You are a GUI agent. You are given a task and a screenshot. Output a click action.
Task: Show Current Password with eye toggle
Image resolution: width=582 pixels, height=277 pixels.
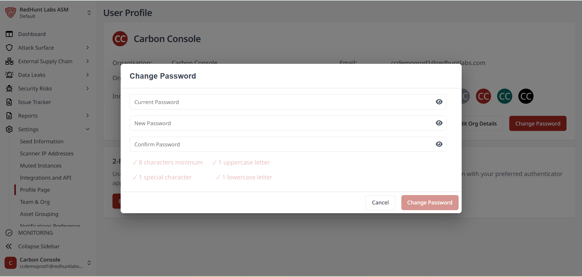pyautogui.click(x=439, y=102)
